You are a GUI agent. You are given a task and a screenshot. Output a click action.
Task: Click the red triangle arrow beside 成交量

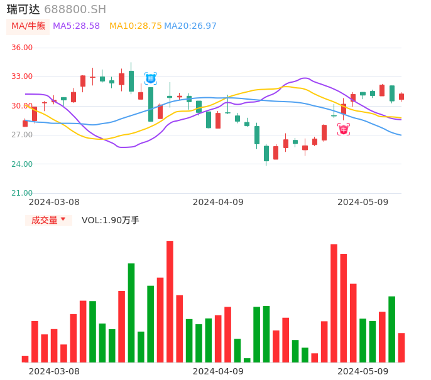pos(63,219)
